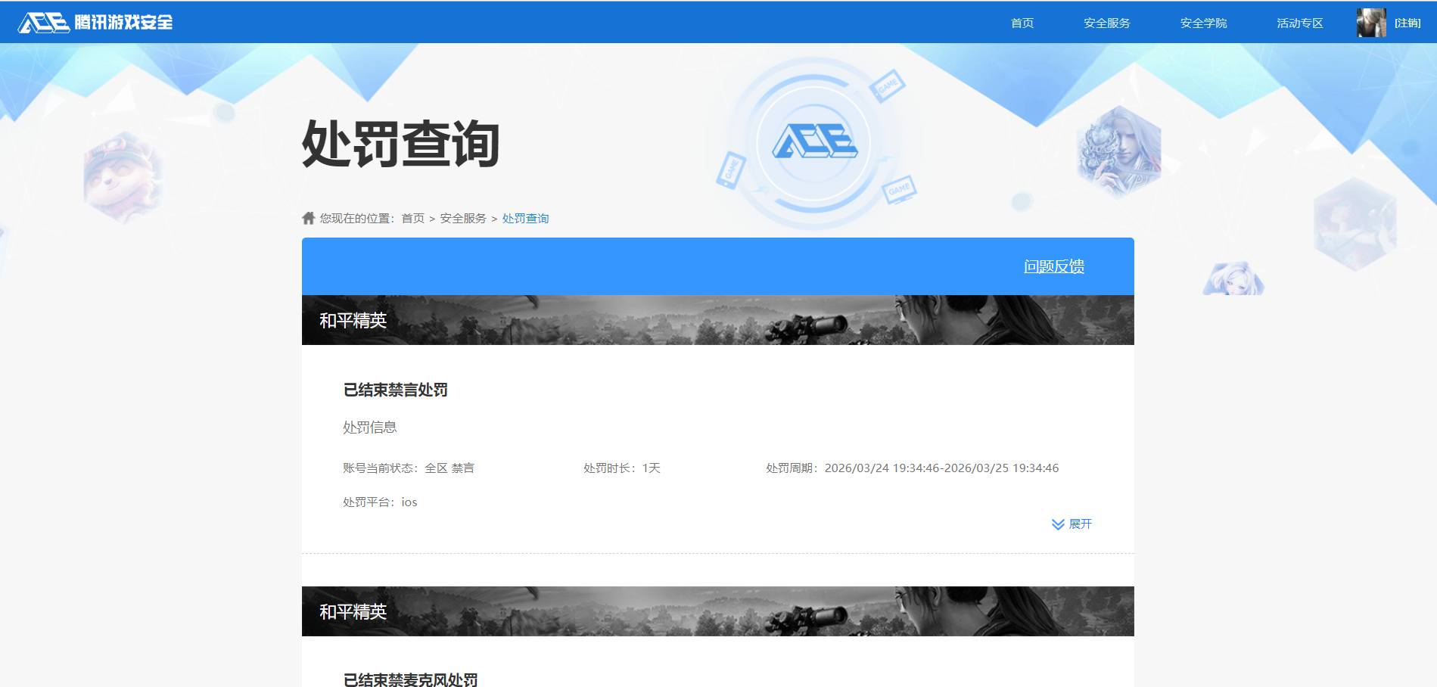Open 安全服务 breadcrumb link
The image size is (1437, 687).
[x=463, y=218]
